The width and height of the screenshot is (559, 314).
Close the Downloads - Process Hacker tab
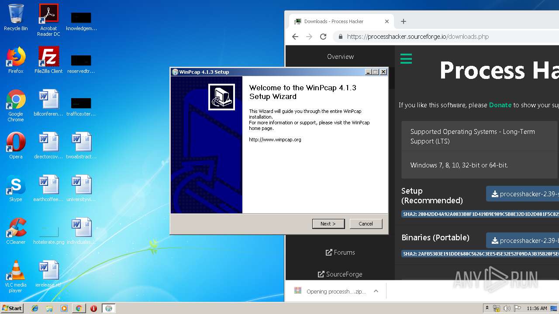[386, 21]
